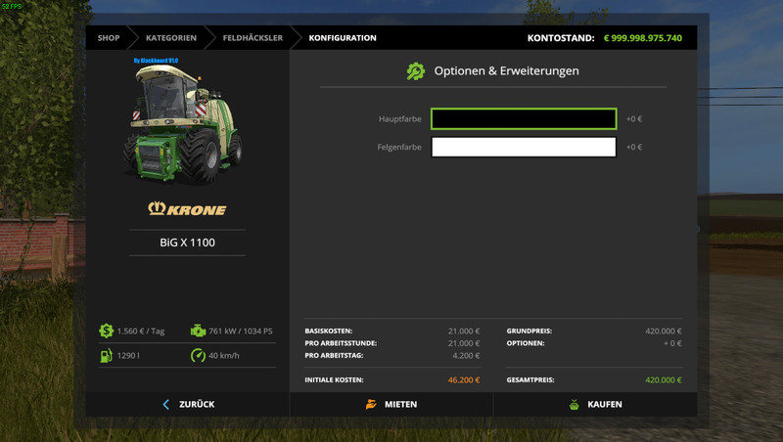Click the shopping basket icon beside Kaufen
This screenshot has width=783, height=442.
point(575,404)
